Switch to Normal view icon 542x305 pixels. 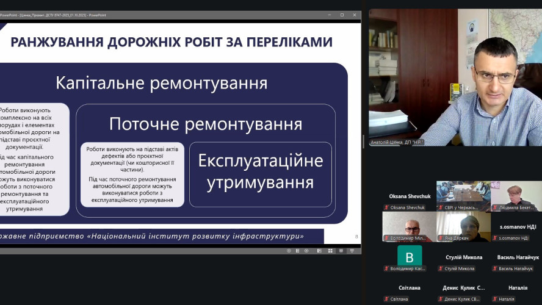click(320, 251)
